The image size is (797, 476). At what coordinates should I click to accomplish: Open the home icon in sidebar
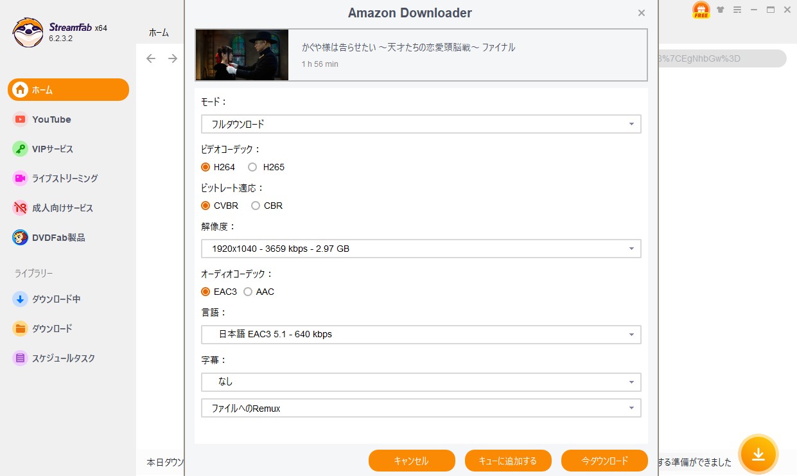coord(21,90)
